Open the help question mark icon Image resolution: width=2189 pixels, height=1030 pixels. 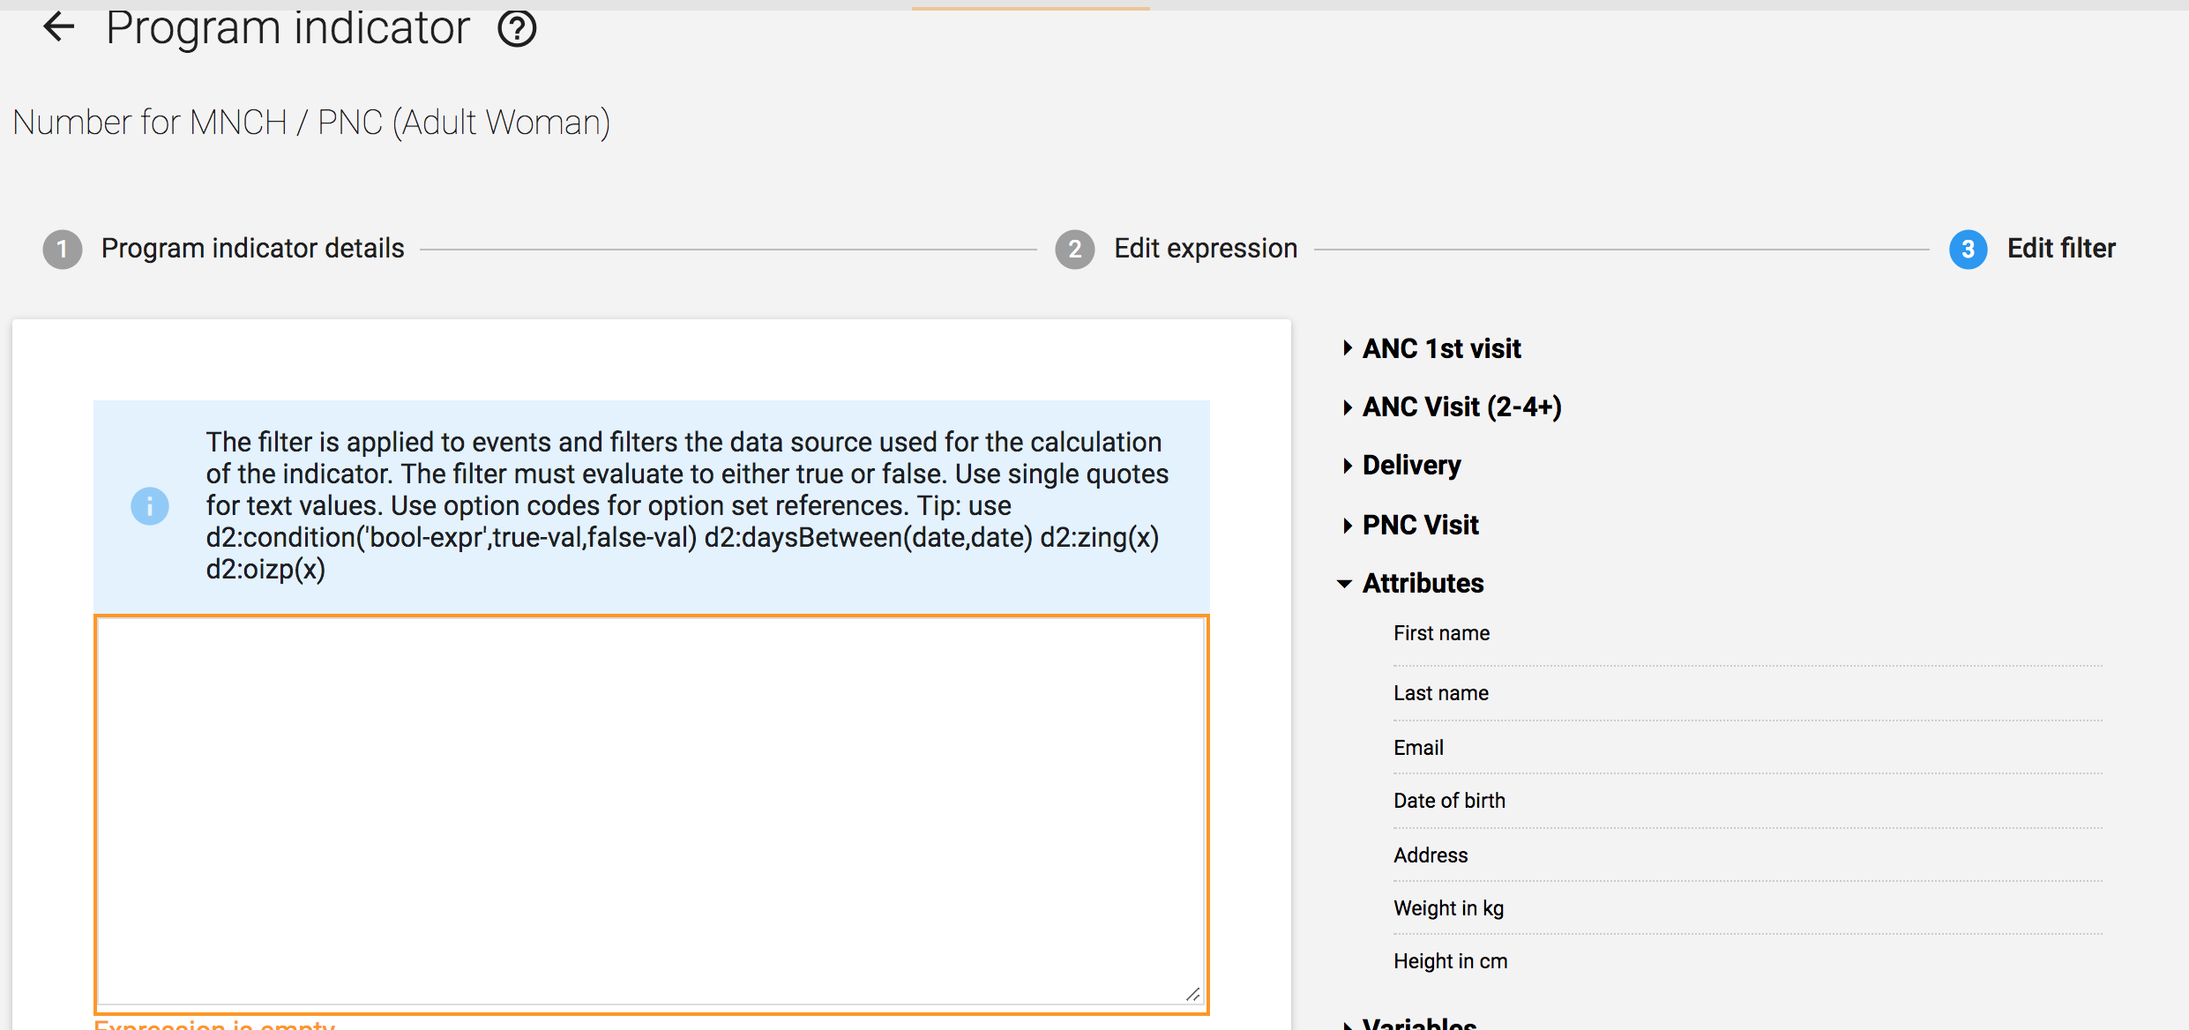[x=517, y=29]
